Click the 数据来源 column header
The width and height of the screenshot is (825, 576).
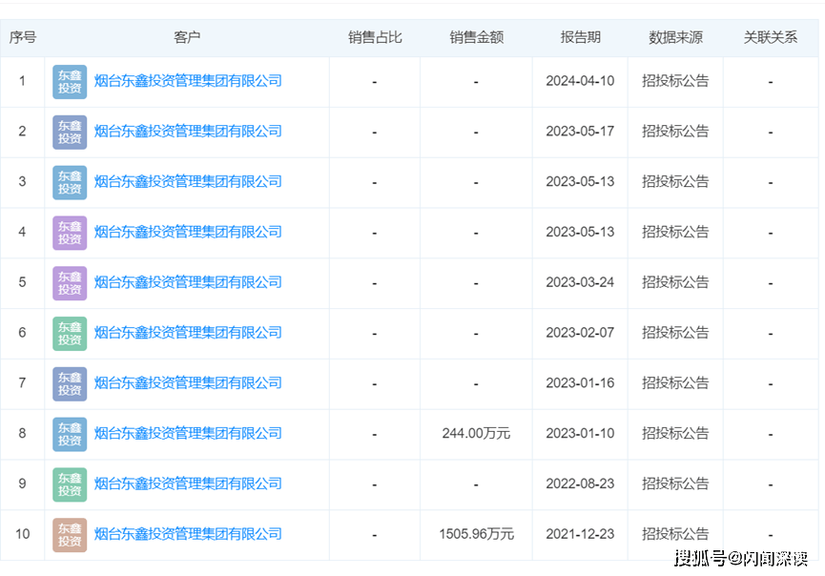tap(675, 38)
